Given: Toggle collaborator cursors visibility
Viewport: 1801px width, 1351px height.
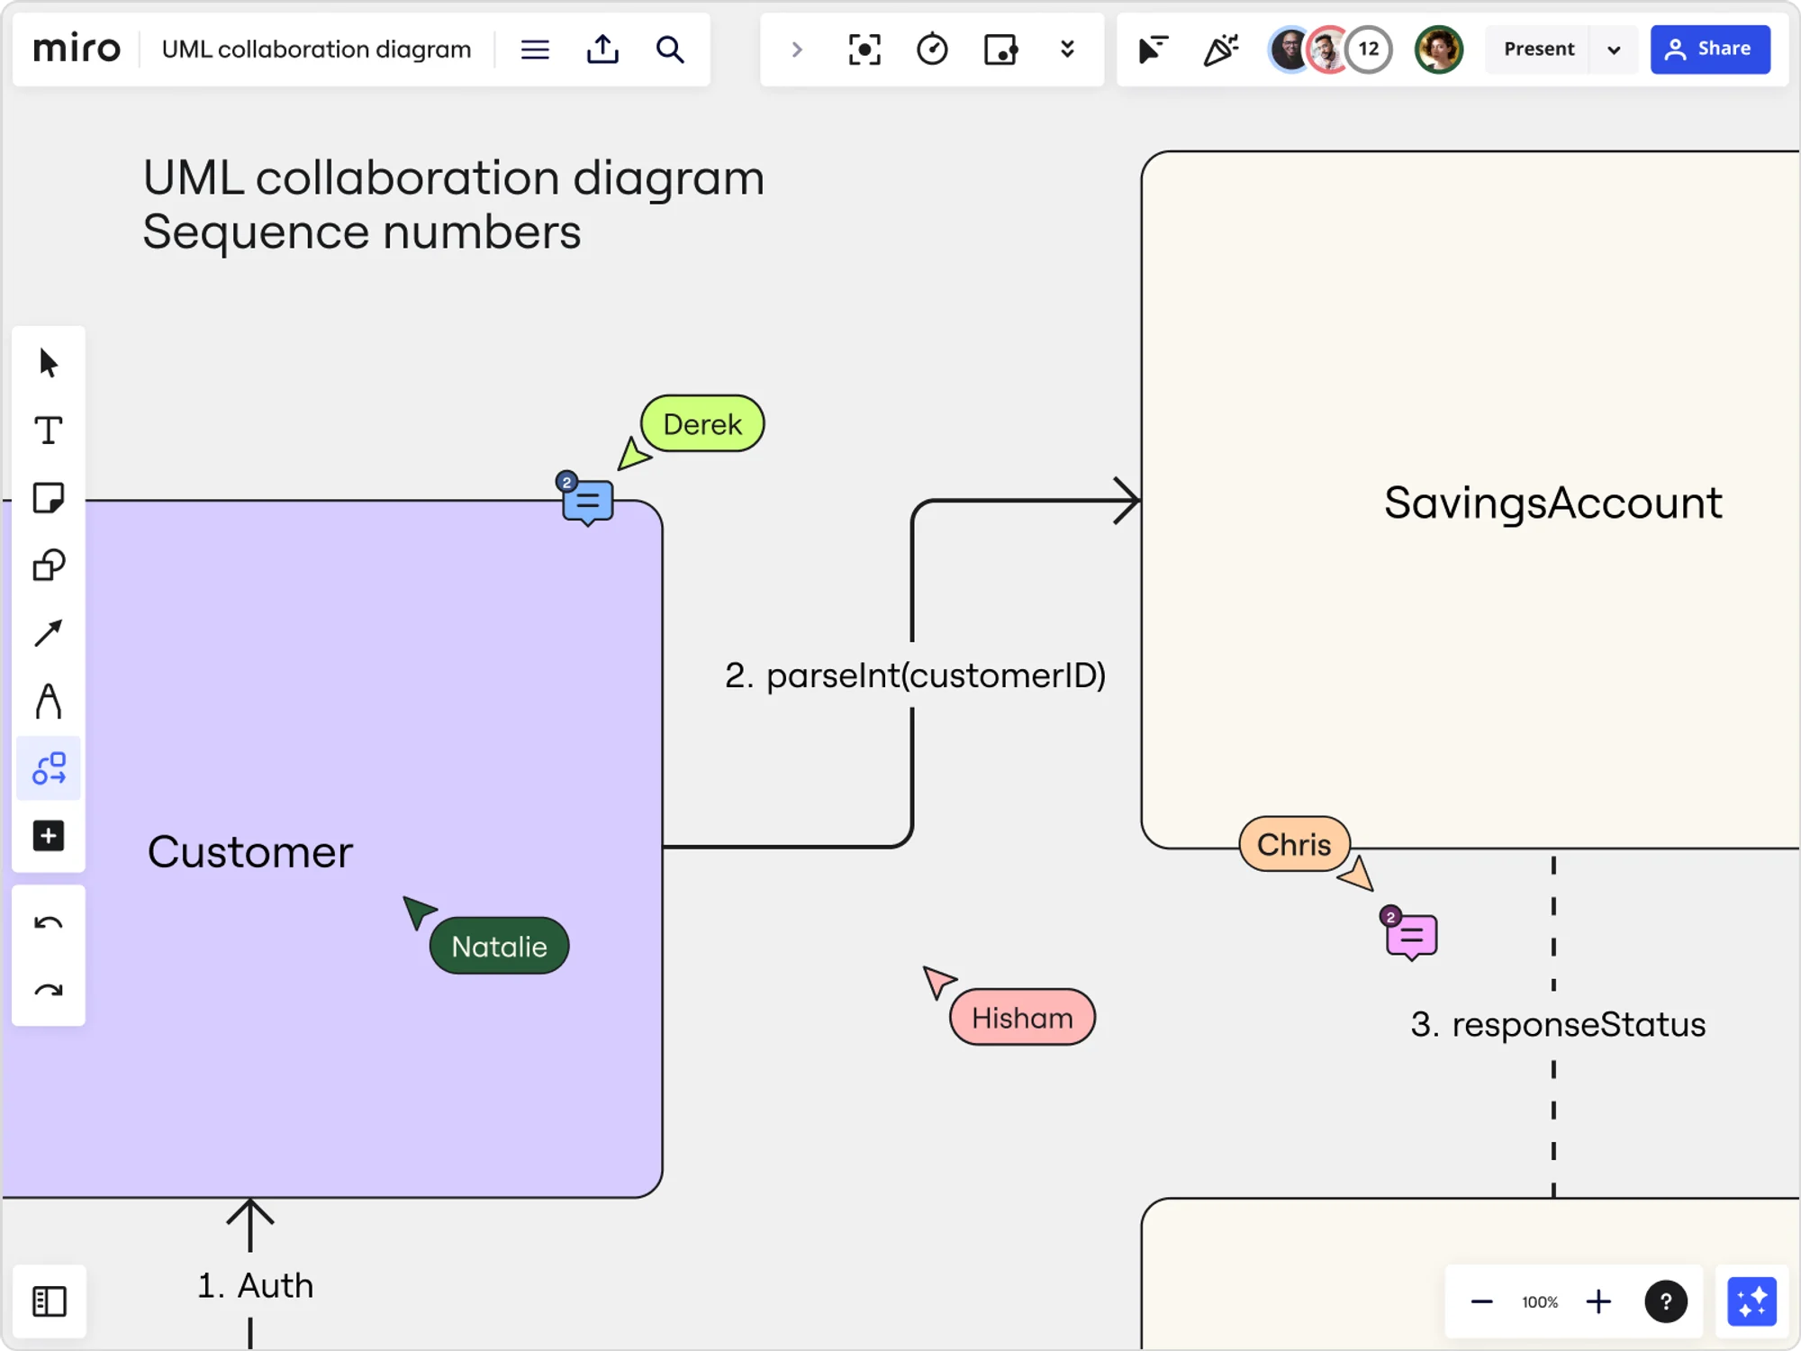Looking at the screenshot, I should [1153, 50].
